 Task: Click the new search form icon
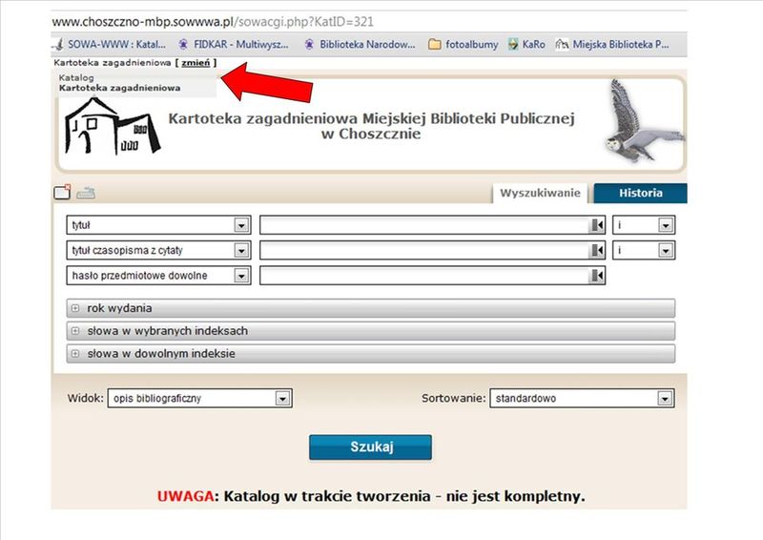pos(62,192)
